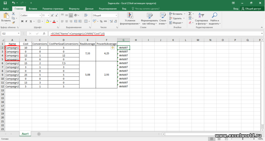Toggle bold formatting (Ж)
265x141 pixels.
(x=22, y=21)
